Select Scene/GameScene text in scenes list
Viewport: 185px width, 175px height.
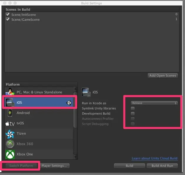click(26, 19)
